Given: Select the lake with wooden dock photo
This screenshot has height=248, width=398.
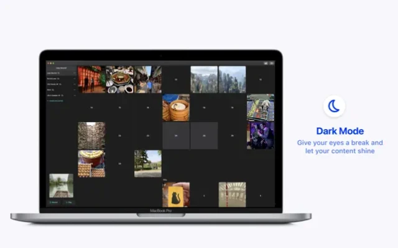Looking at the screenshot, I should pos(62,185).
